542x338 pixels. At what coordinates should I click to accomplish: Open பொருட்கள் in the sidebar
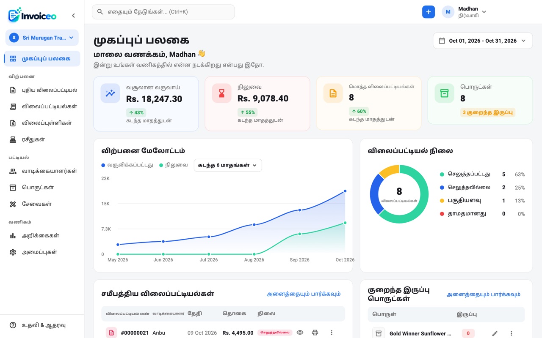42,188
